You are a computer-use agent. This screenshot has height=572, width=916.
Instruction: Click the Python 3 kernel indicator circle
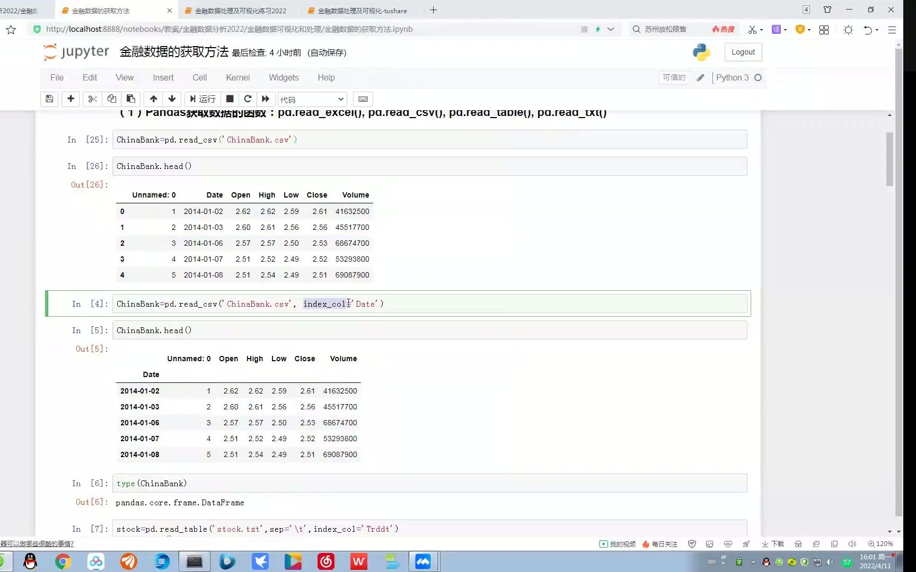[x=758, y=77]
